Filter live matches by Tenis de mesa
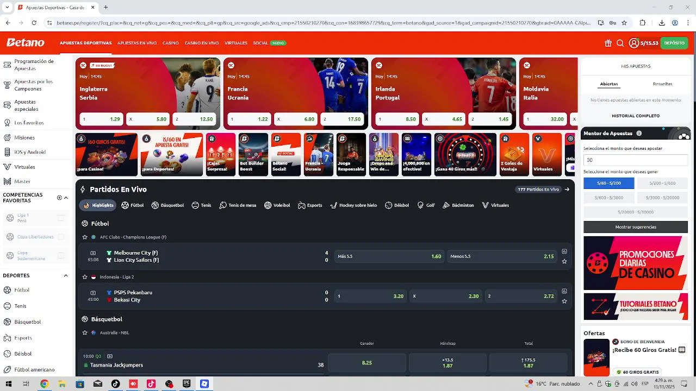 coord(238,205)
